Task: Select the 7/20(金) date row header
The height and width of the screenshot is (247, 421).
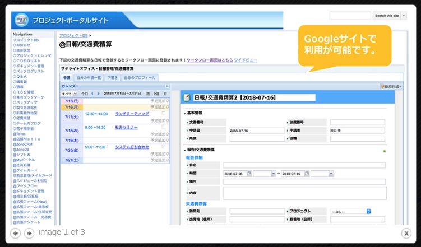Action: pos(72,151)
